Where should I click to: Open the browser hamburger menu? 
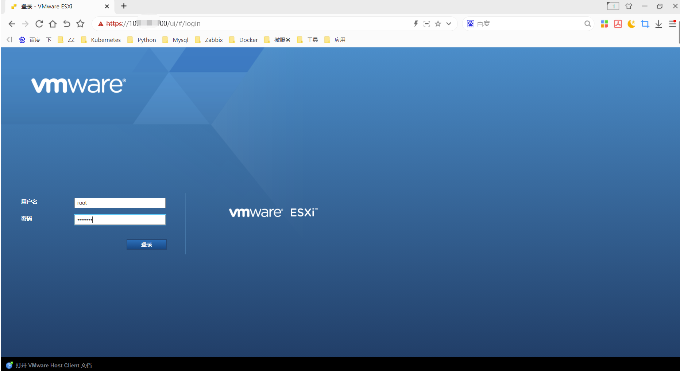coord(672,24)
